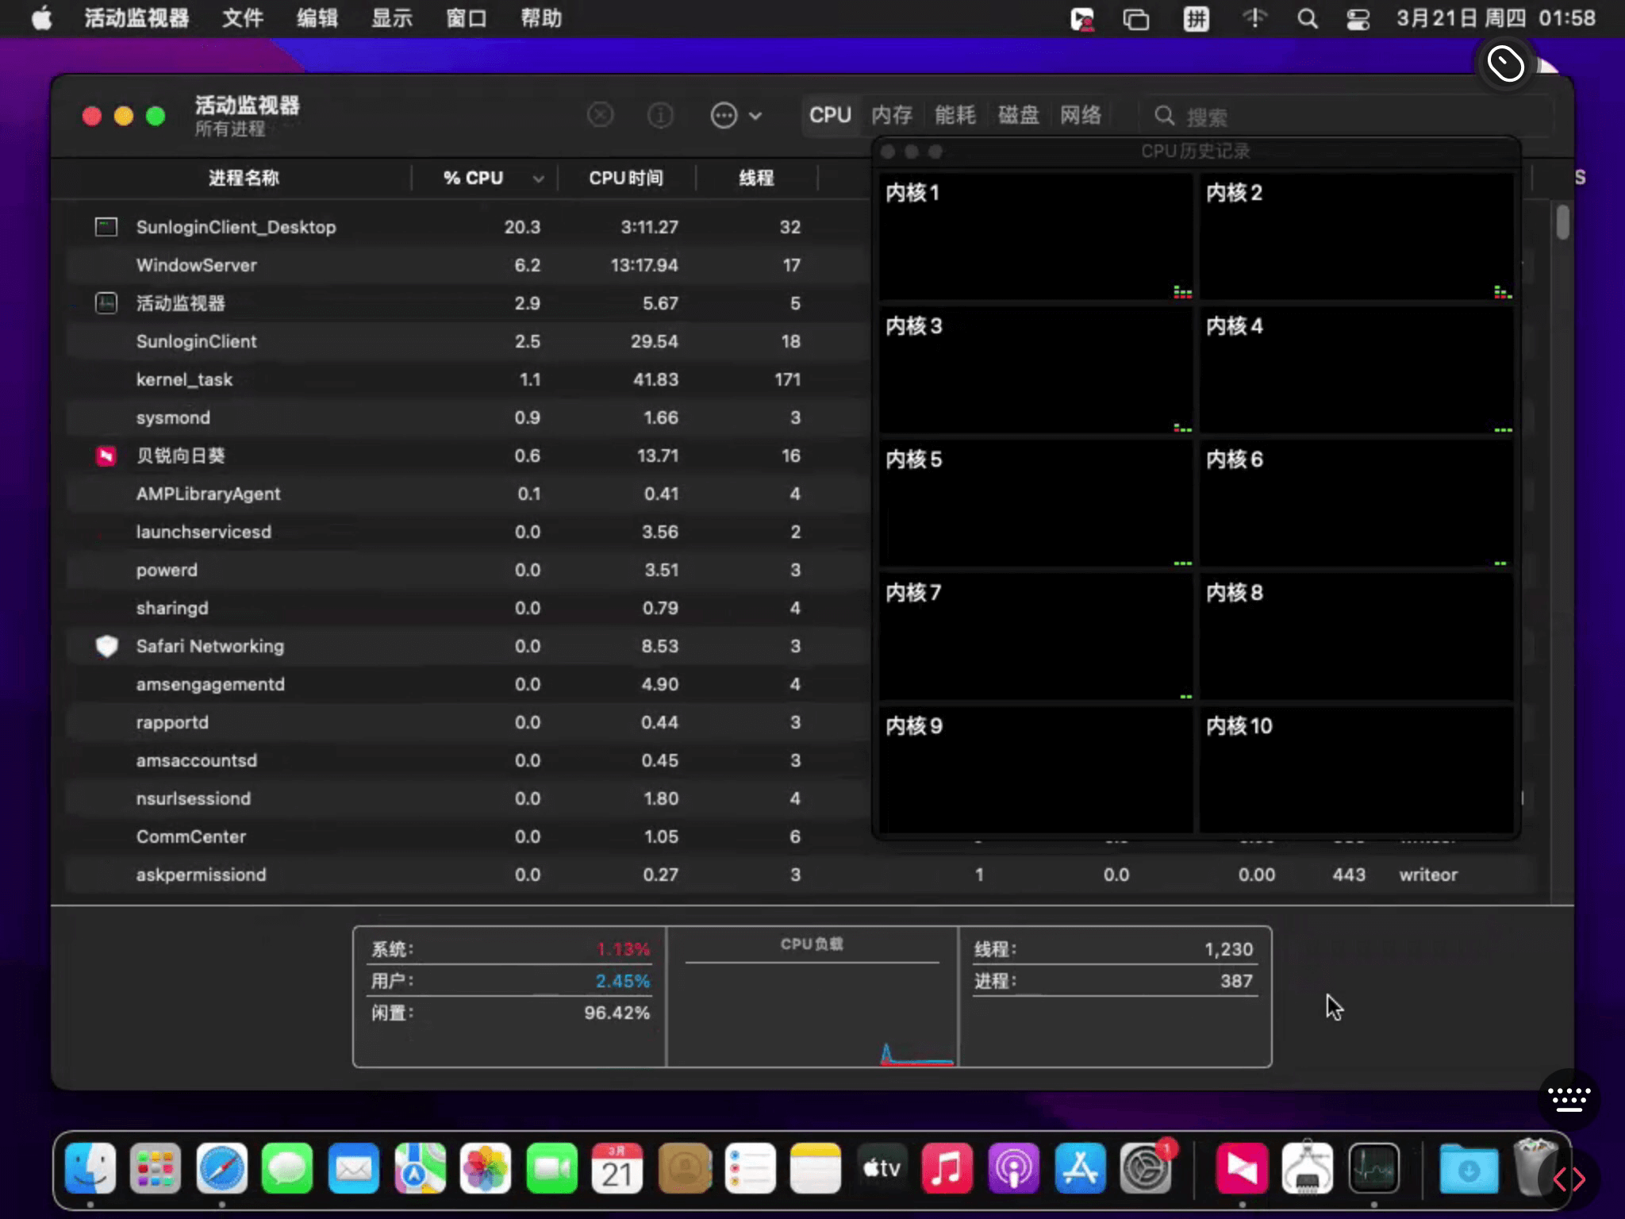Open the ellipsis actions dropdown in toolbar
The image size is (1625, 1219).
736,116
